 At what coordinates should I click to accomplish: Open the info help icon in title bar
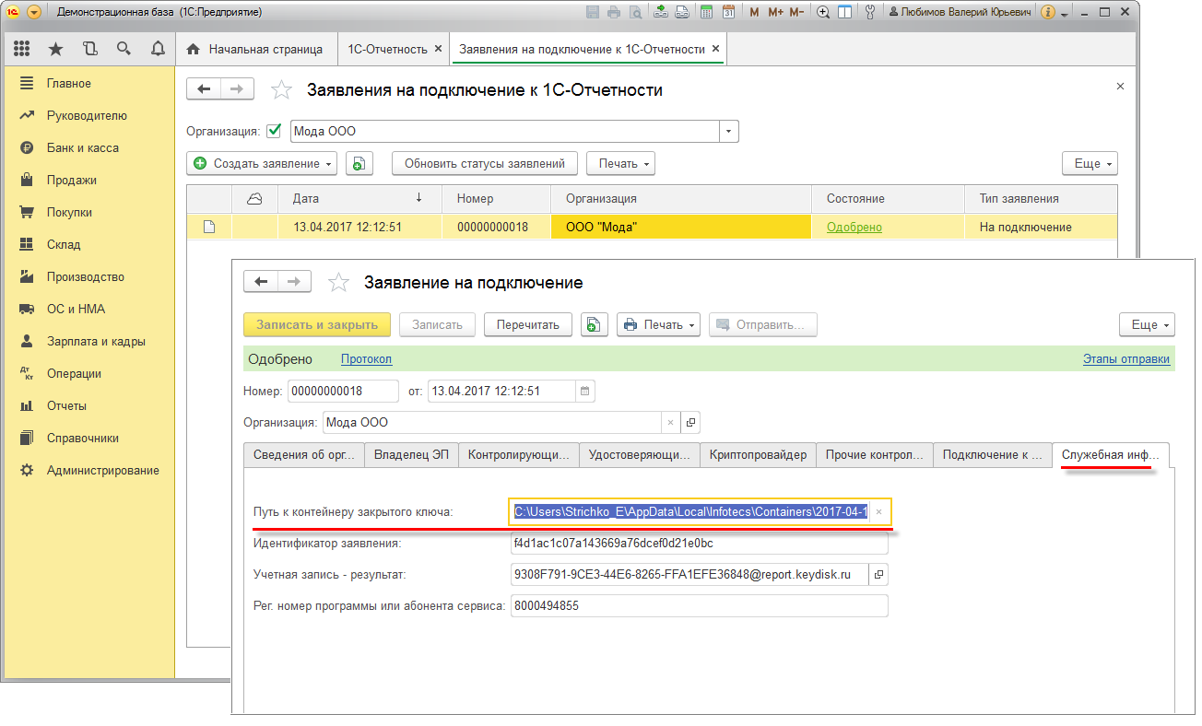1047,12
